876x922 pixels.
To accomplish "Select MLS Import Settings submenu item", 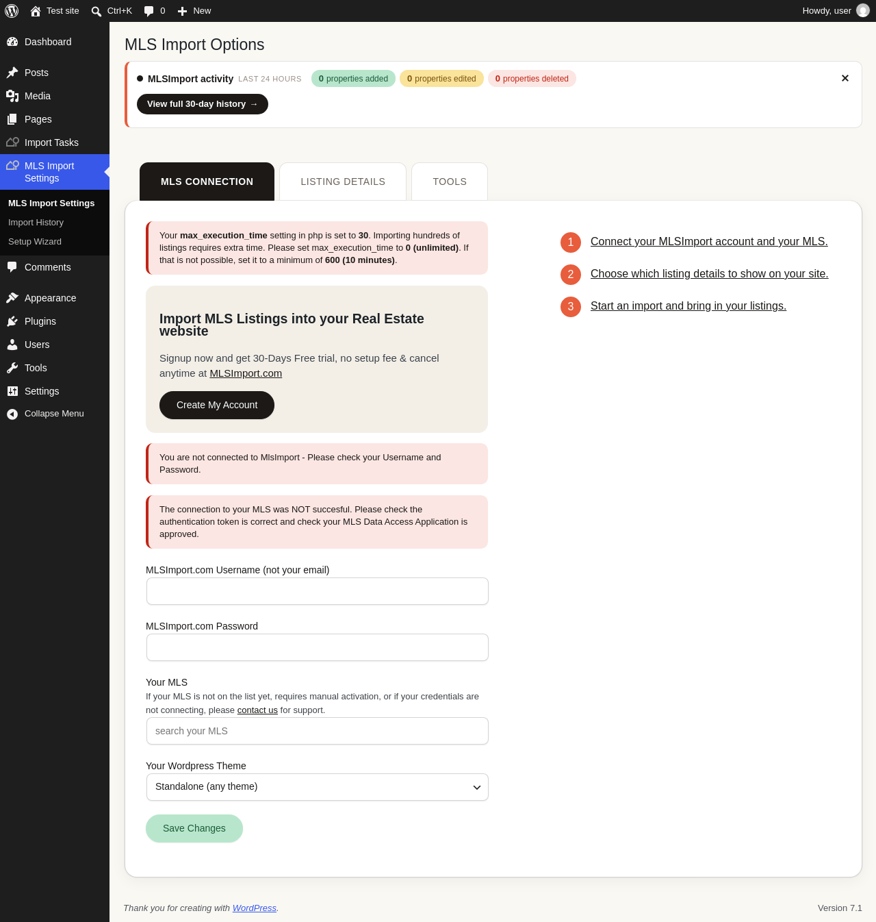I will click(51, 203).
